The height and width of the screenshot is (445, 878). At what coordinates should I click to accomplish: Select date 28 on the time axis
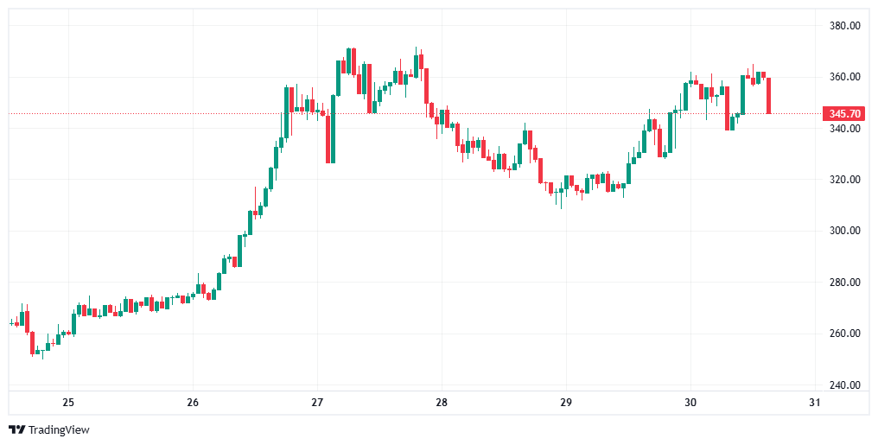click(442, 403)
